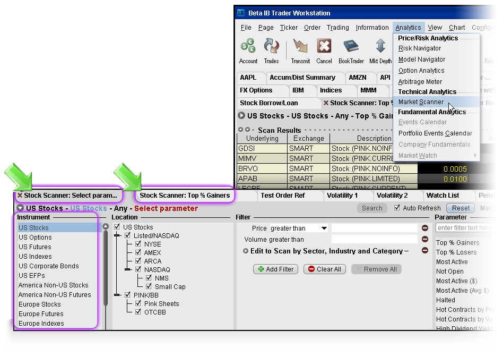Open the File menu
The image size is (503, 356).
tap(246, 27)
